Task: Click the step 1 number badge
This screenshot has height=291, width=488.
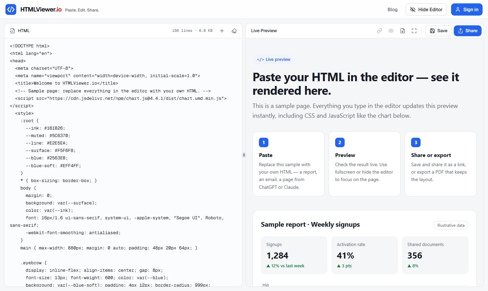Action: [x=264, y=142]
